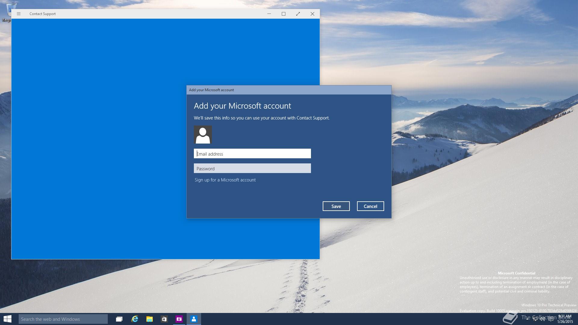Image resolution: width=578 pixels, height=325 pixels.
Task: Click the Save button
Action: tap(336, 206)
